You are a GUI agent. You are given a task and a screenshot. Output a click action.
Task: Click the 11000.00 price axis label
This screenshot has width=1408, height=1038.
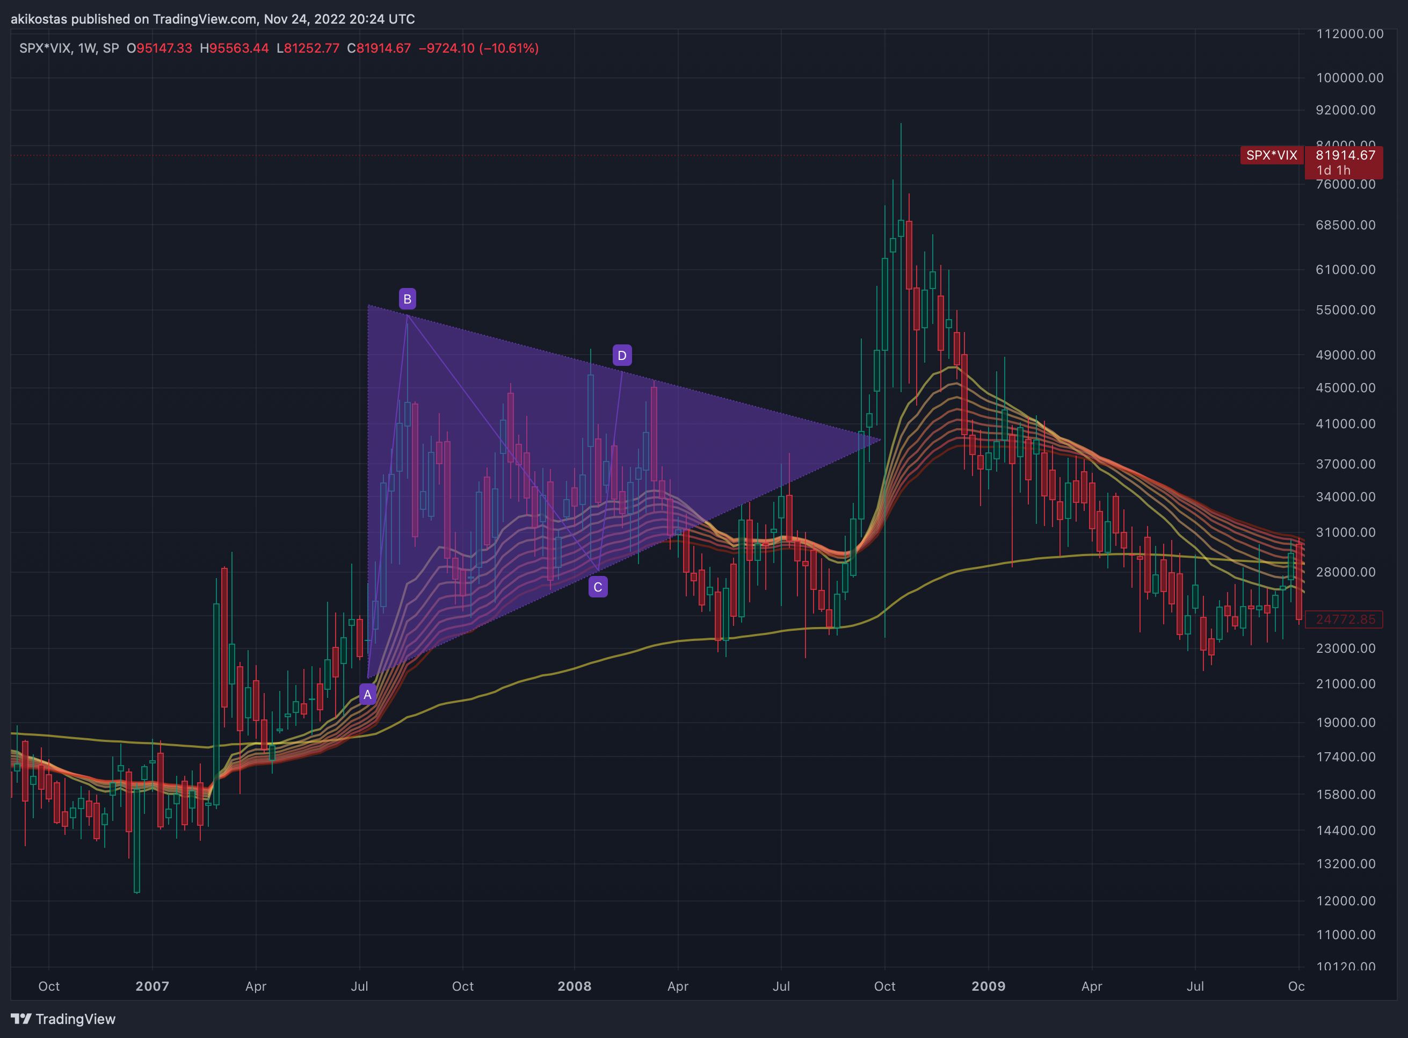point(1345,935)
